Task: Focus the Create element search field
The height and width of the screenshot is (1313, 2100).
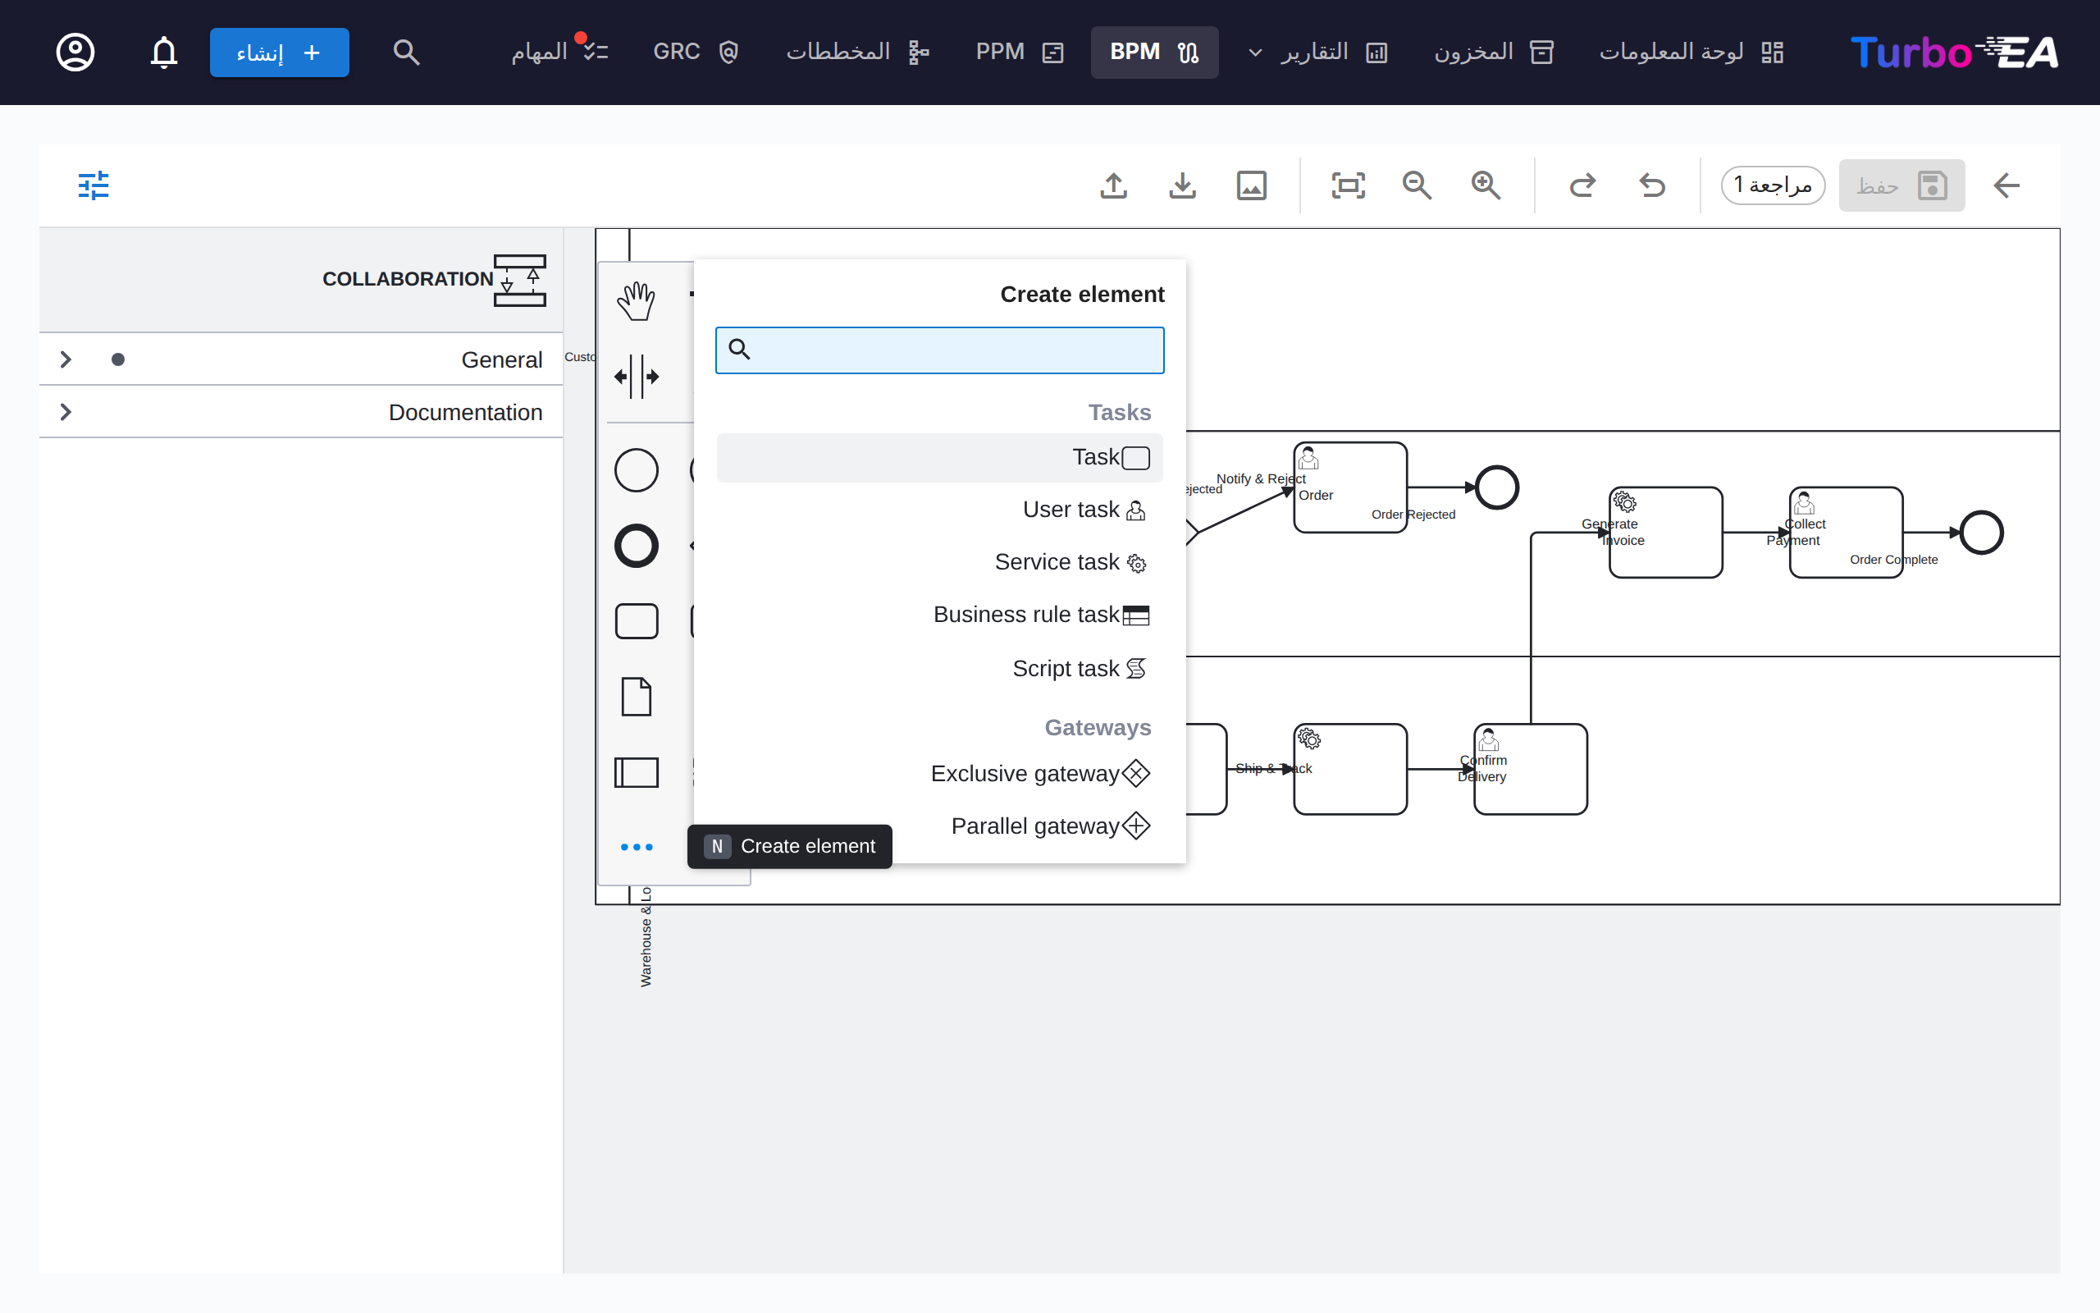Action: (939, 350)
